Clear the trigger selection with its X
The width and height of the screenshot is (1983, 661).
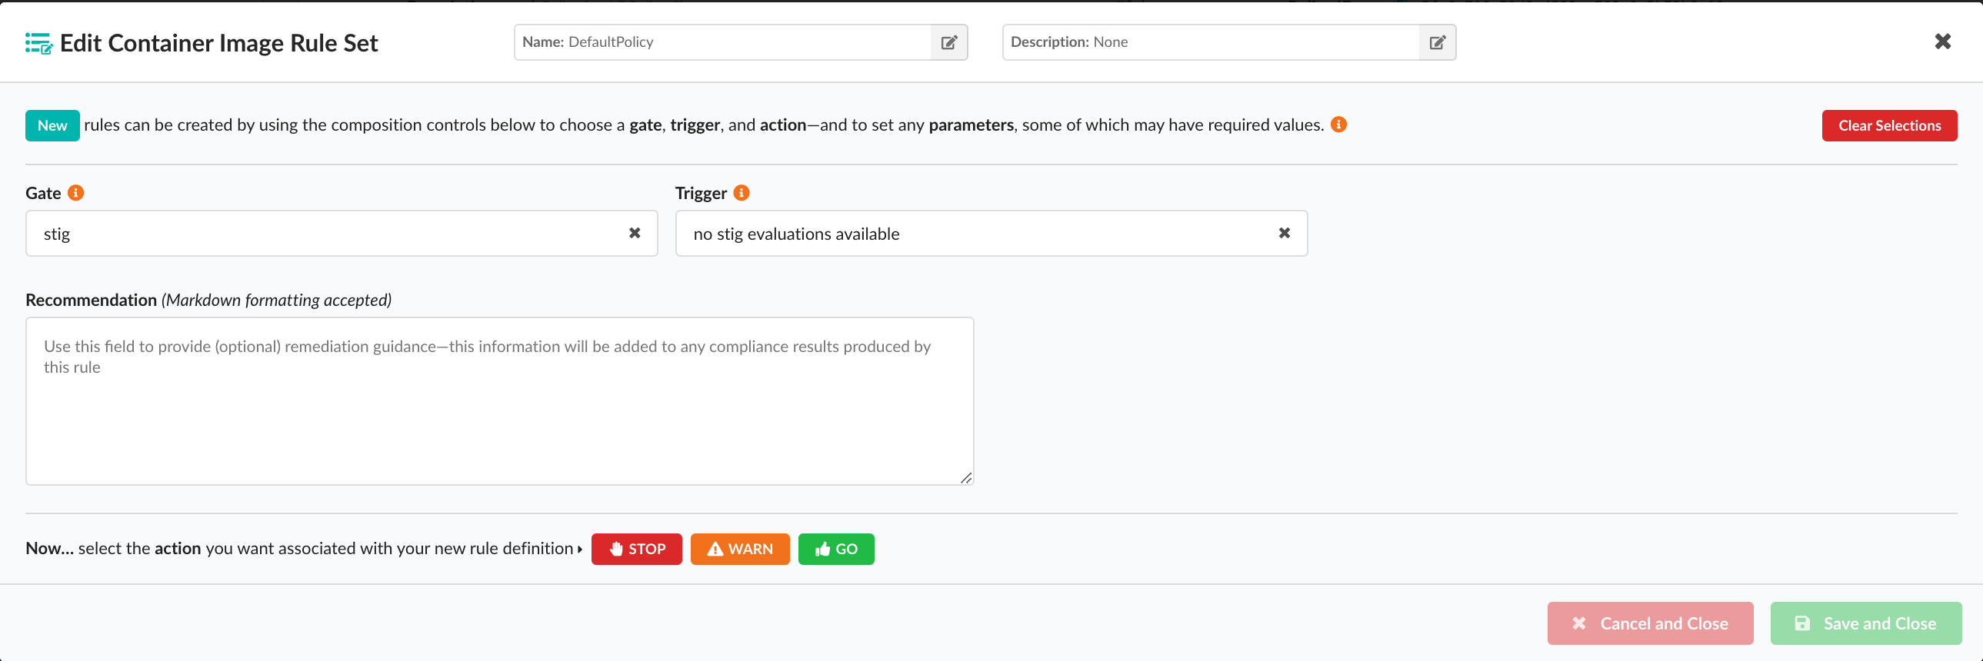pos(1284,233)
